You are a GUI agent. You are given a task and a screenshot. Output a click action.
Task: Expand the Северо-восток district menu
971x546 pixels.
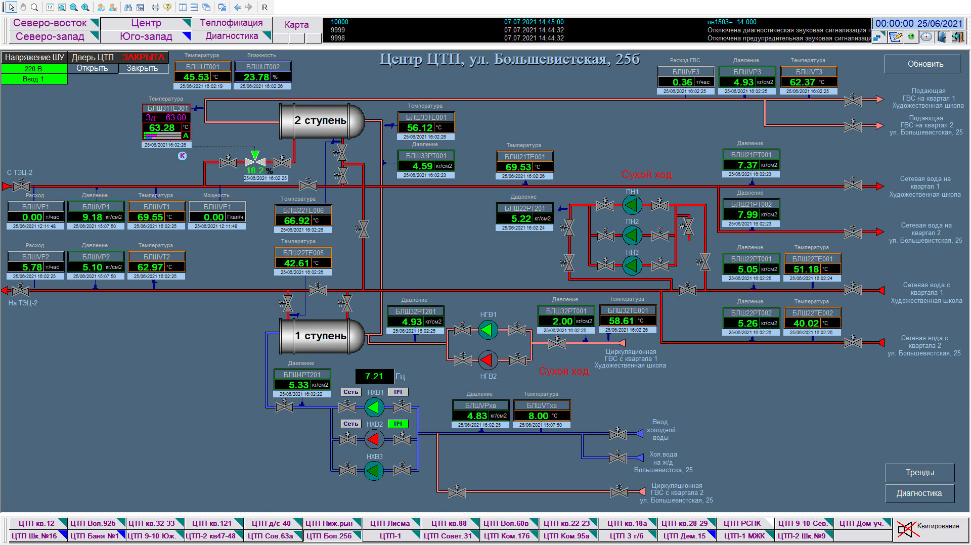(x=55, y=23)
